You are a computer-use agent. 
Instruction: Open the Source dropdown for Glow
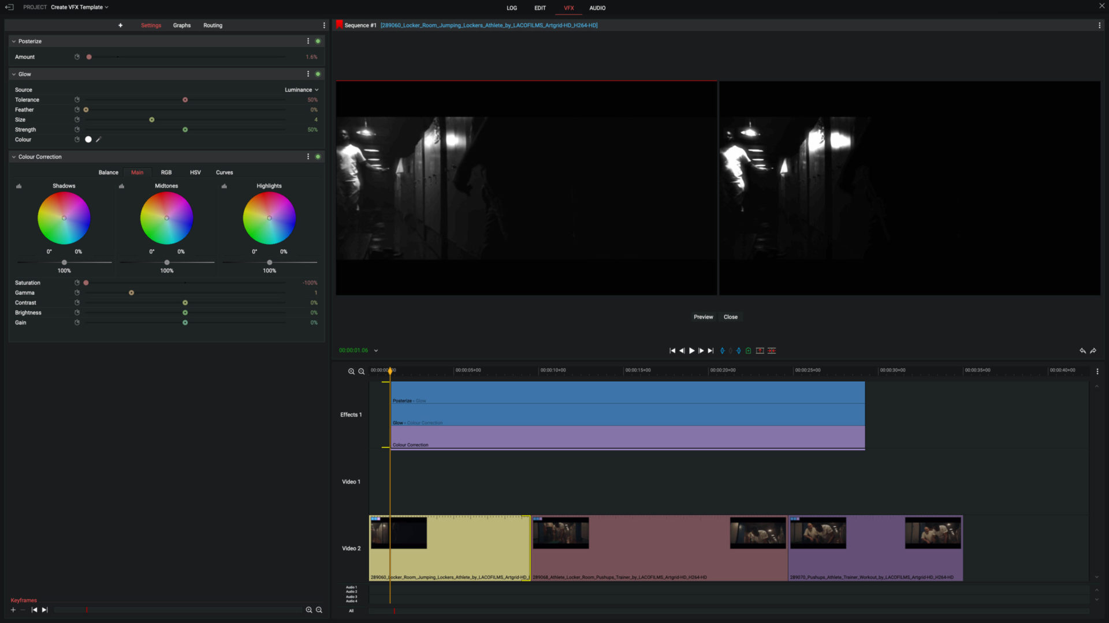click(x=300, y=89)
